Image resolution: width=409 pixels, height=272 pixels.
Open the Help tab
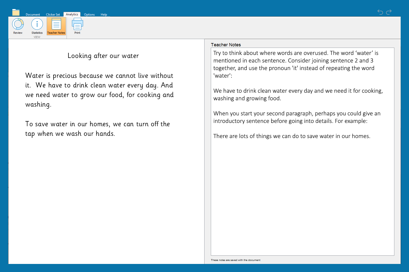(x=104, y=15)
